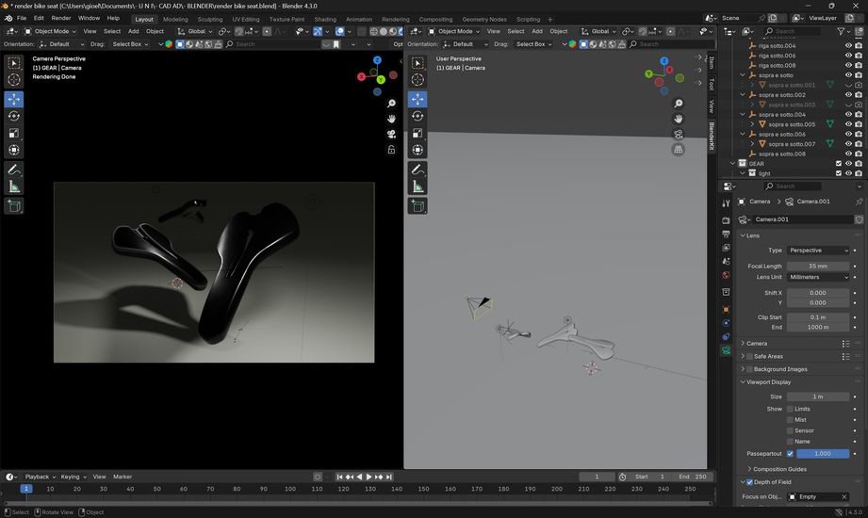Viewport: 868px width, 518px height.
Task: Expand the Composition Guides section
Action: coord(779,469)
